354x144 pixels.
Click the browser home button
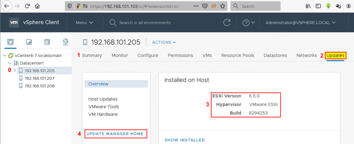[37, 6]
